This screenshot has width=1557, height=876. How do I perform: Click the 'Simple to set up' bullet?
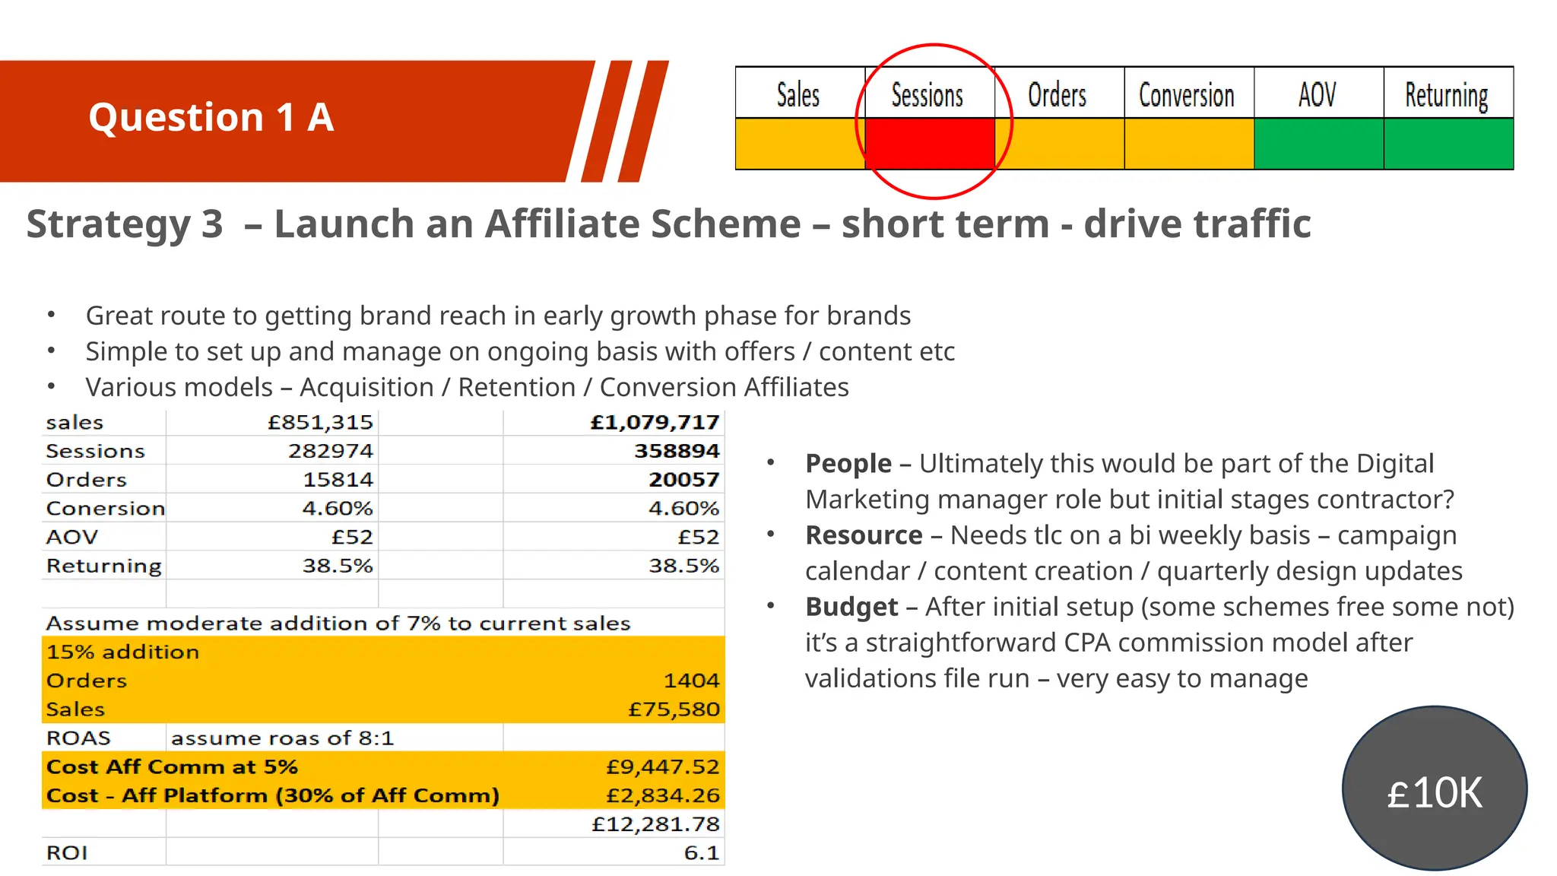pyautogui.click(x=520, y=351)
